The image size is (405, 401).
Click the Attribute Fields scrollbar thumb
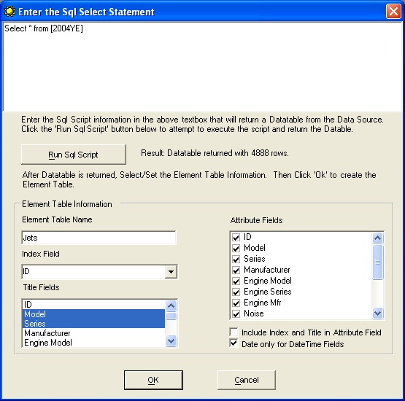pos(377,262)
